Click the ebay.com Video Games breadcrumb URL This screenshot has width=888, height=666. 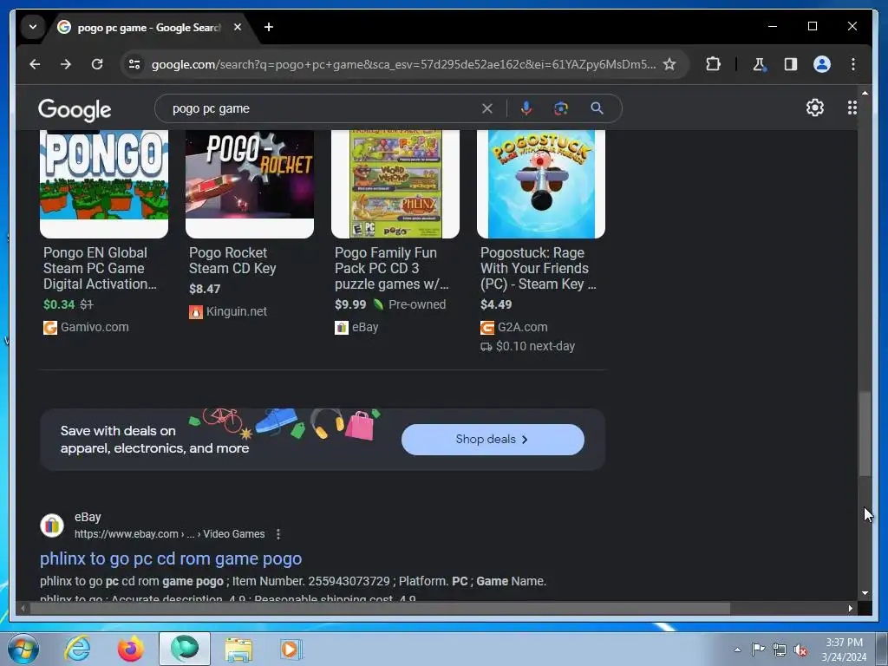(x=169, y=534)
